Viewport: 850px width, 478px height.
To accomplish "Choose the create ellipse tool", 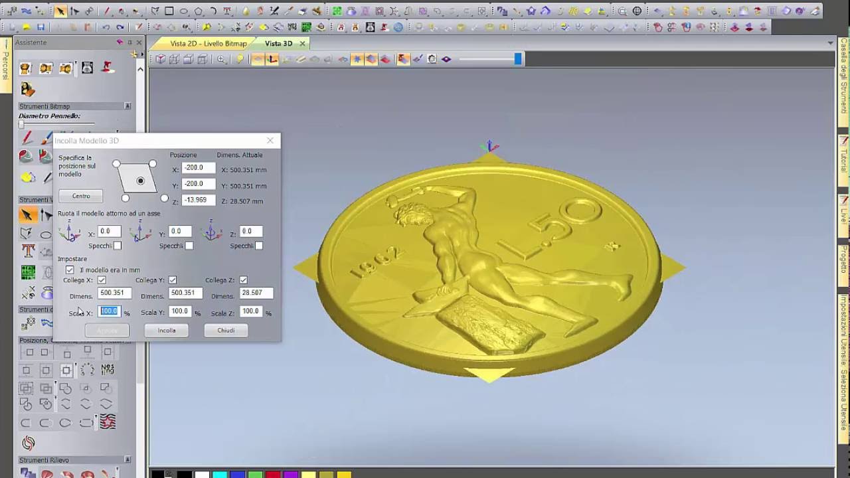I will click(184, 11).
